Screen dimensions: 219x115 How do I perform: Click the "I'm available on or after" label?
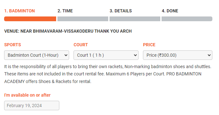(27, 95)
